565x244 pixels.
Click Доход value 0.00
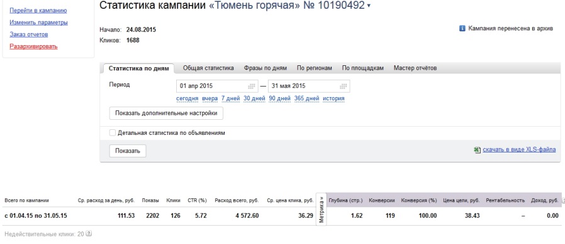(x=552, y=216)
